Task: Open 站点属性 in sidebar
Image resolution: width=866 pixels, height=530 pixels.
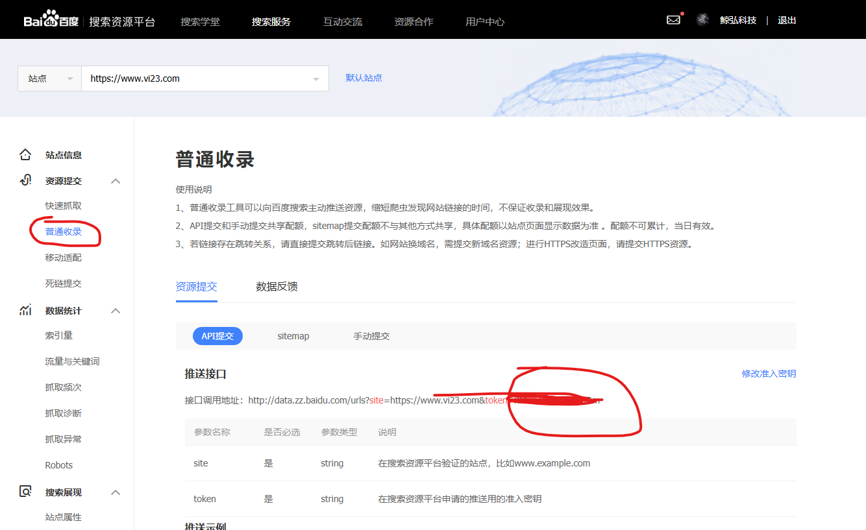Action: click(64, 517)
